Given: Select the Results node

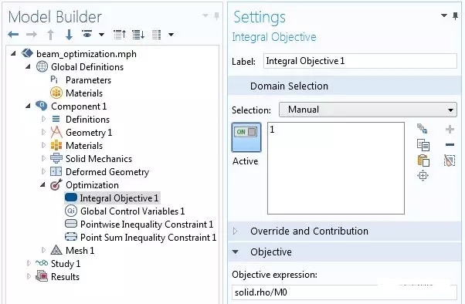Looking at the screenshot, I should pyautogui.click(x=65, y=277).
